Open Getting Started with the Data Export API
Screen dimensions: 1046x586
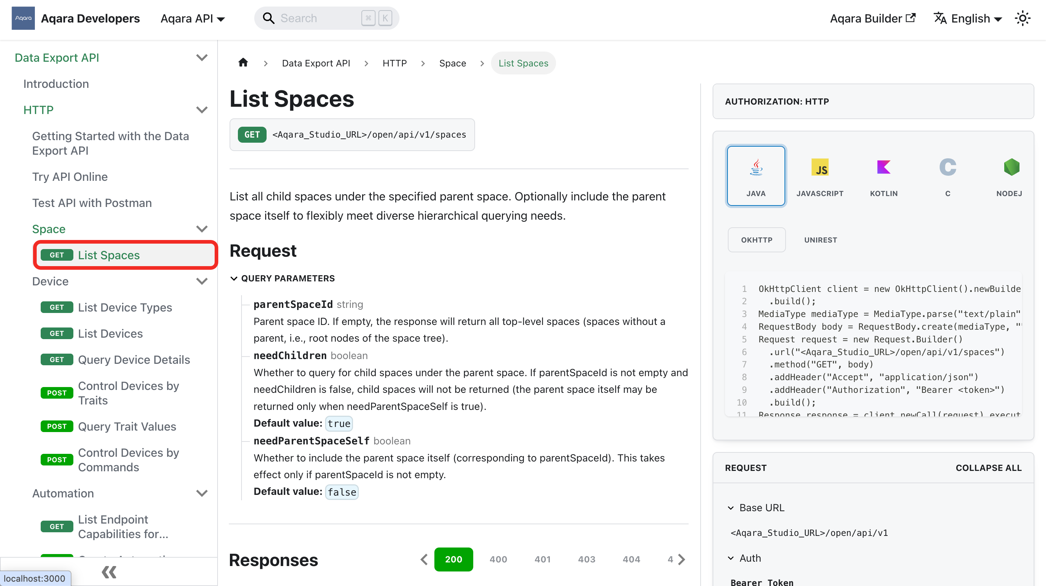coord(110,143)
